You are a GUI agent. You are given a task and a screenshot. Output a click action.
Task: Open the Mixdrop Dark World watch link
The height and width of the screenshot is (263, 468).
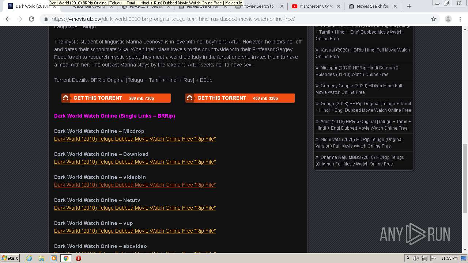[135, 139]
